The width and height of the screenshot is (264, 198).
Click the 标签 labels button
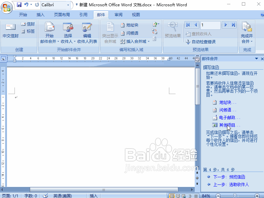pos(28,31)
